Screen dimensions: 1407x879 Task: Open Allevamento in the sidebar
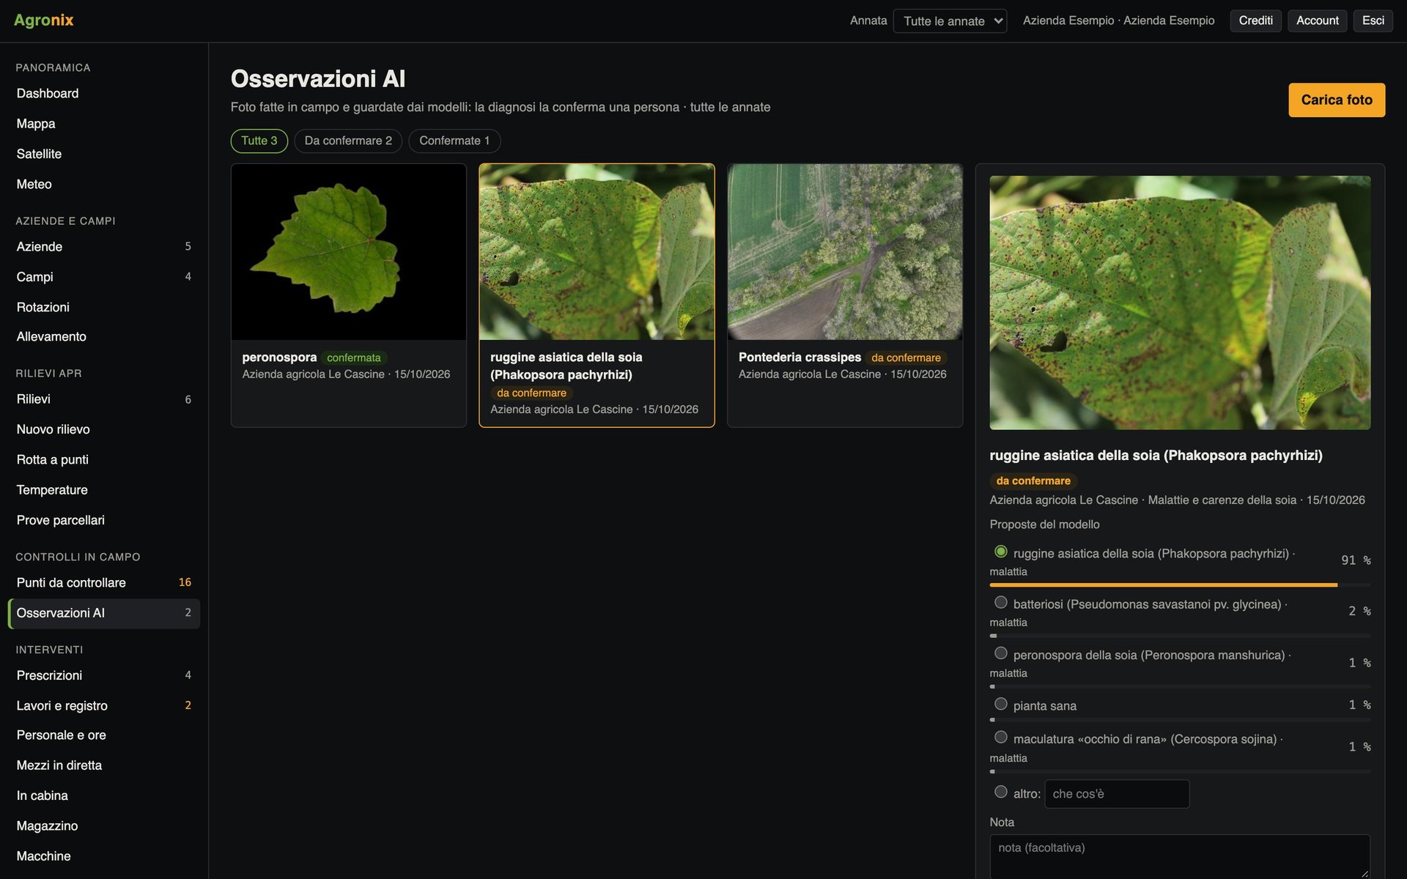[x=104, y=337]
